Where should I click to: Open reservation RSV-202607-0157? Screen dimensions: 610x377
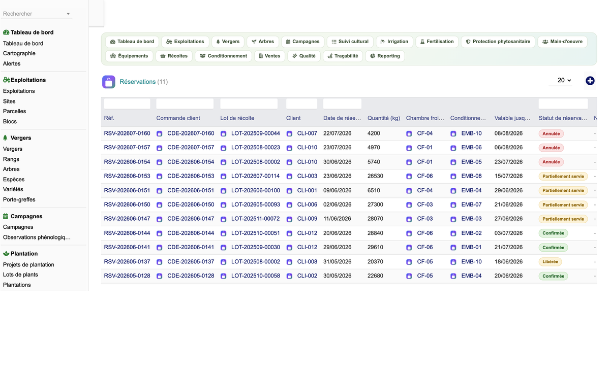[x=127, y=148]
